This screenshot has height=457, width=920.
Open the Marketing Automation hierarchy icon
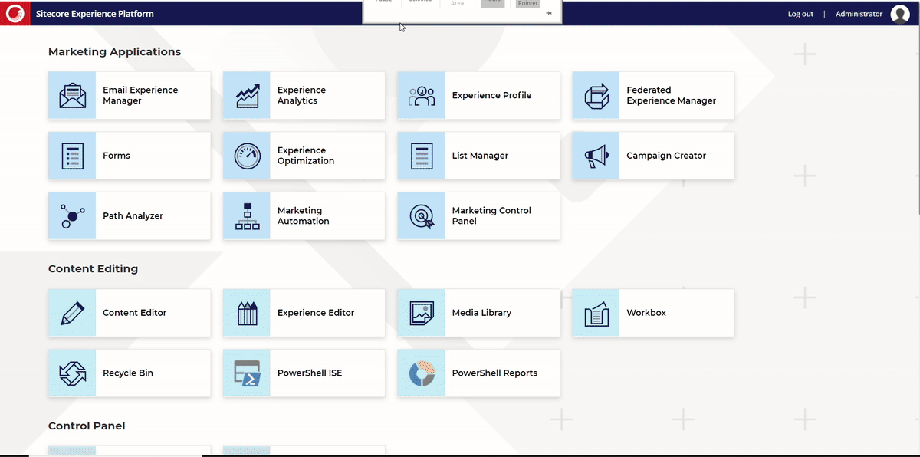coord(247,216)
